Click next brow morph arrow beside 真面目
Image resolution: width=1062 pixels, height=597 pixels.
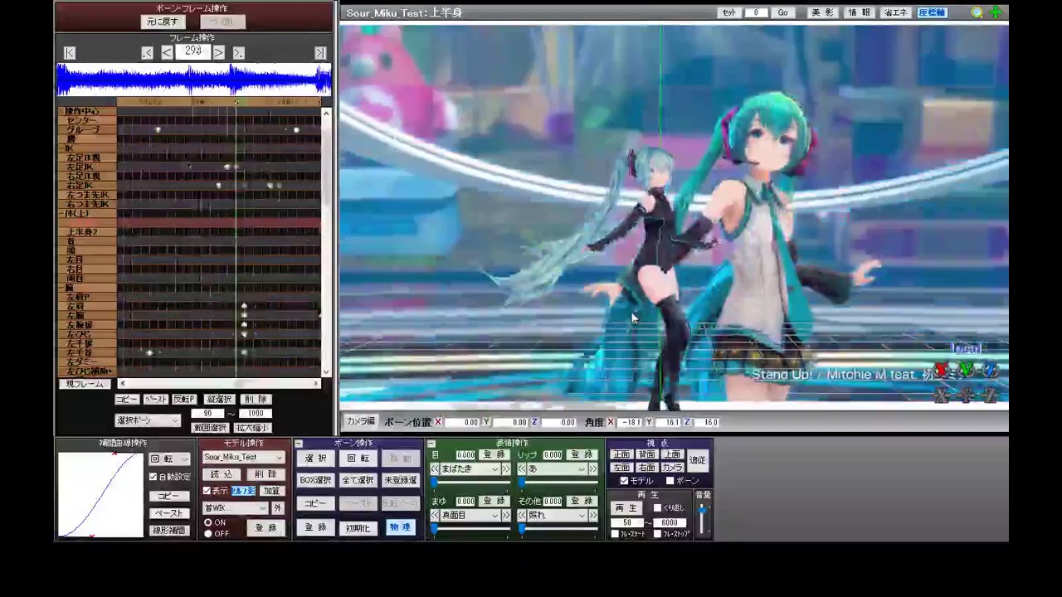tap(505, 516)
